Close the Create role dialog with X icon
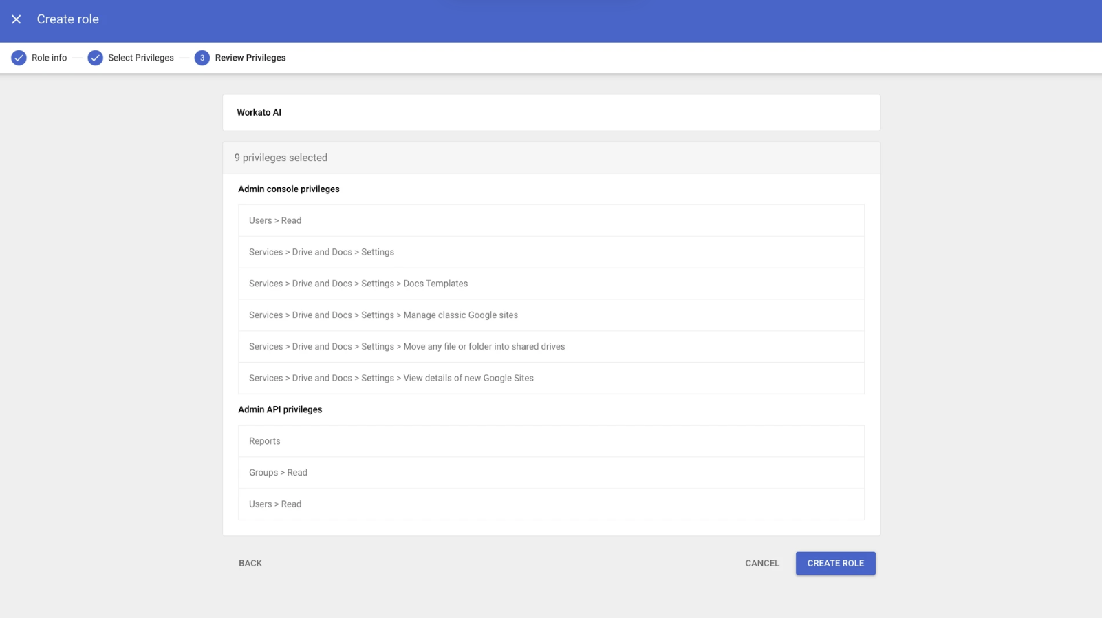 (17, 19)
